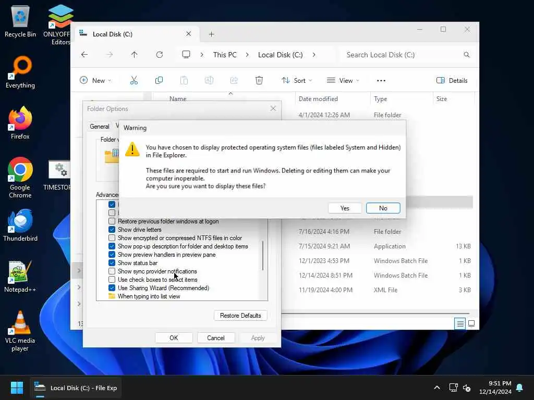Screen dimensions: 534x400
Task: Cancel the Folder Options dialog
Action: click(216, 337)
